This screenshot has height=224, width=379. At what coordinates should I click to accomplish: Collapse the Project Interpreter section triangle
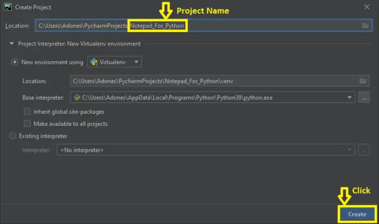[x=12, y=44]
